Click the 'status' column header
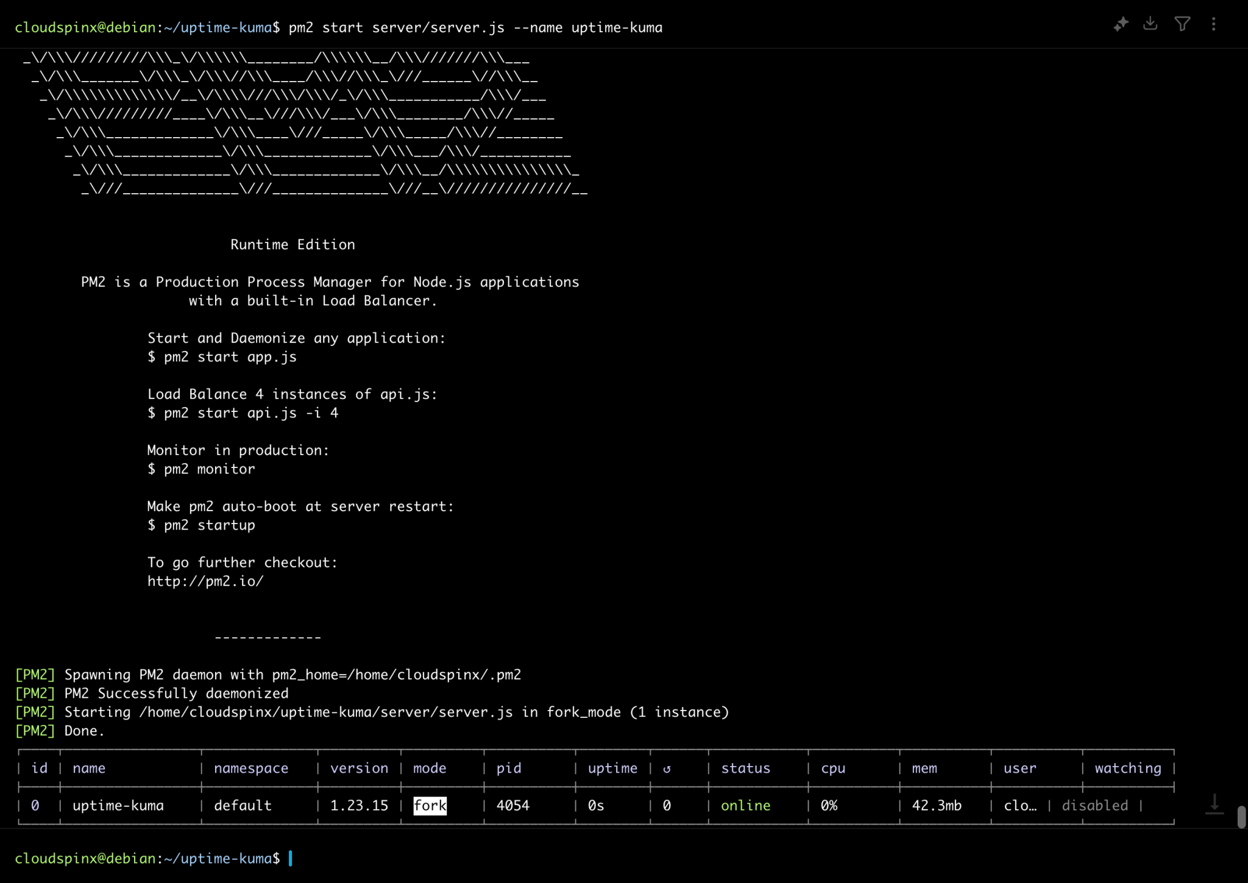This screenshot has width=1248, height=883. (745, 768)
